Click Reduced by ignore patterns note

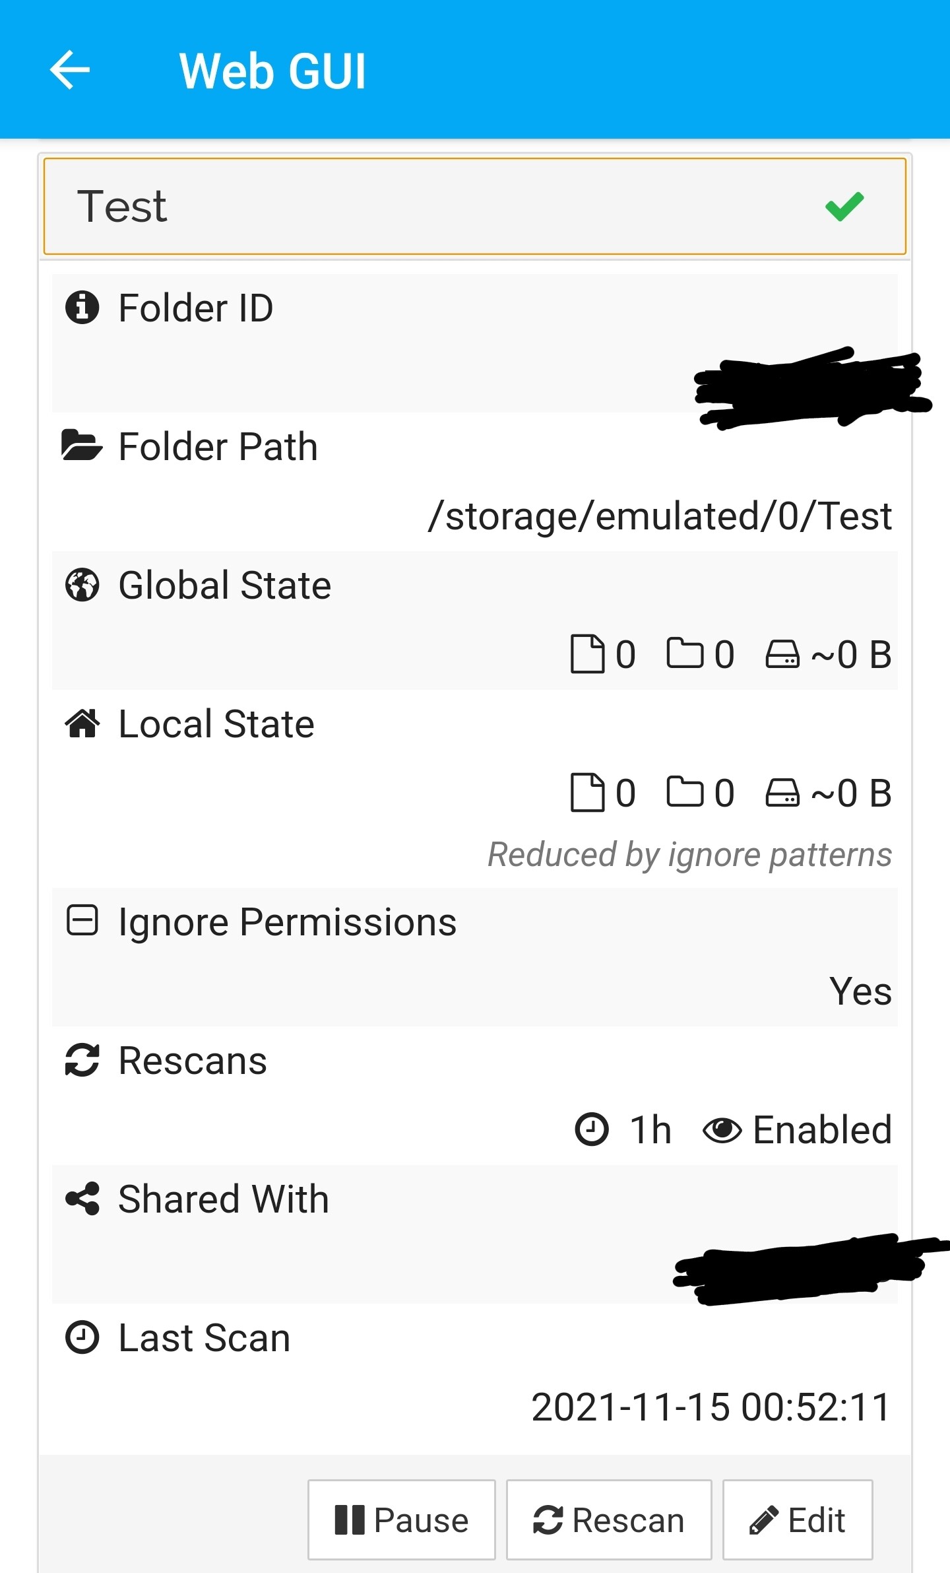[x=689, y=854]
